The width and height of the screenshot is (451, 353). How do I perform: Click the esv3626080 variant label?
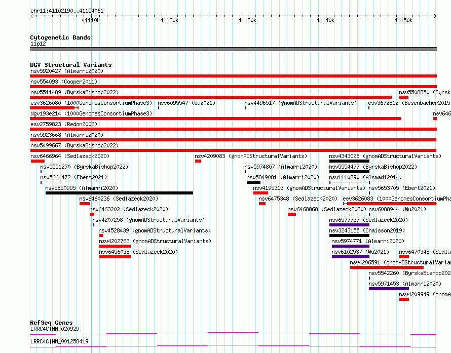pyautogui.click(x=91, y=103)
